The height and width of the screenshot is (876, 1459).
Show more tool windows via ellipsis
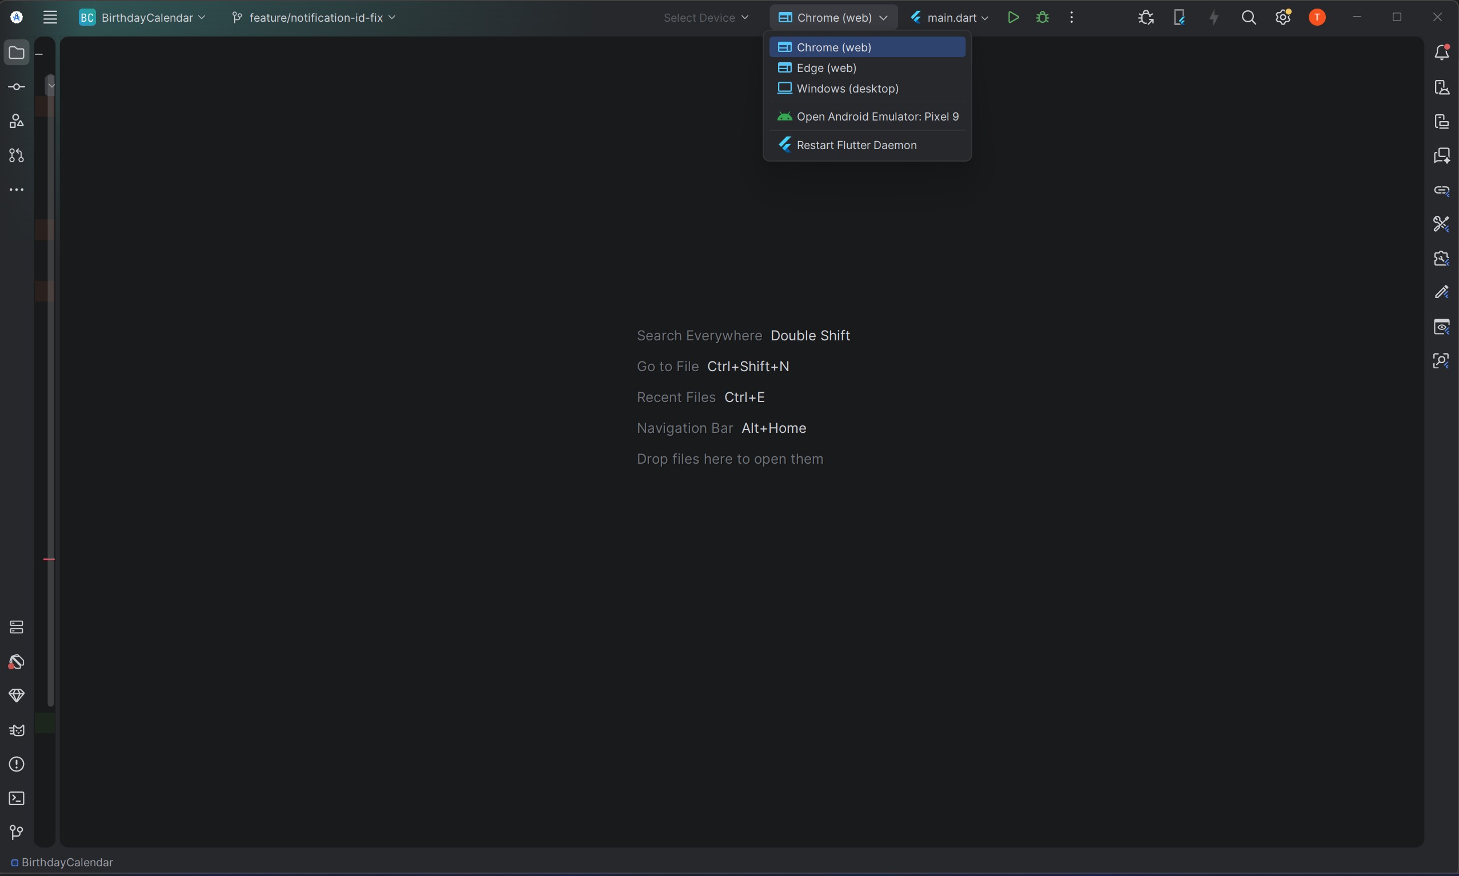pos(17,190)
